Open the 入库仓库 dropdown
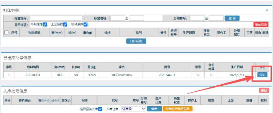 click(x=133, y=109)
